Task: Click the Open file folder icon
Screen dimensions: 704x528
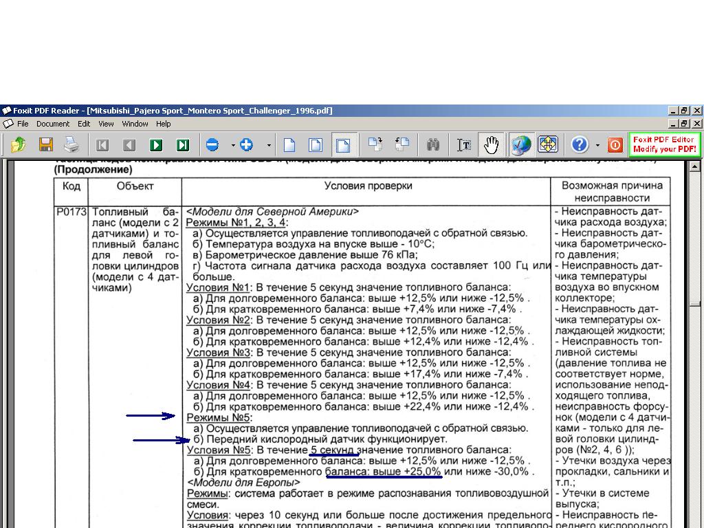Action: [19, 144]
